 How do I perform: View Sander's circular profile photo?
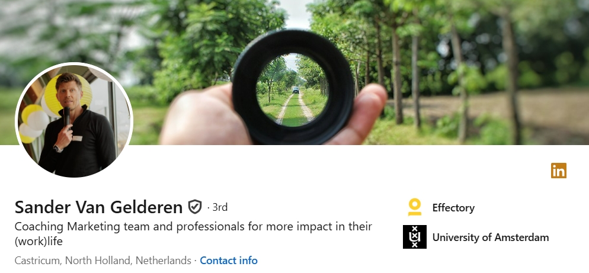(74, 120)
